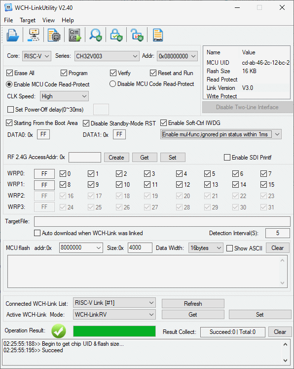Click the connect WCH-Link target toolbar icon

(34, 35)
